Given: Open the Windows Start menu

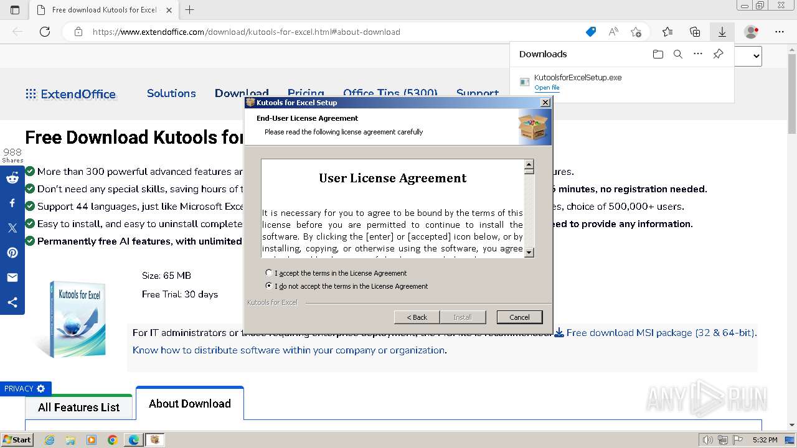Looking at the screenshot, I should click(x=17, y=439).
